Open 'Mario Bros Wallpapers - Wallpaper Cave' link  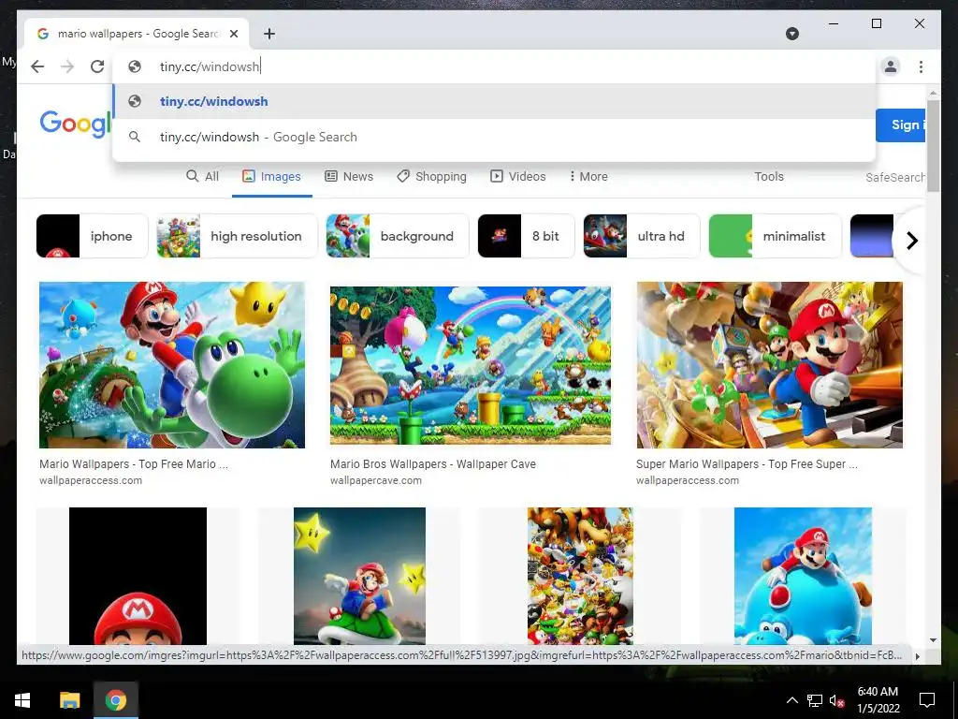[x=432, y=464]
